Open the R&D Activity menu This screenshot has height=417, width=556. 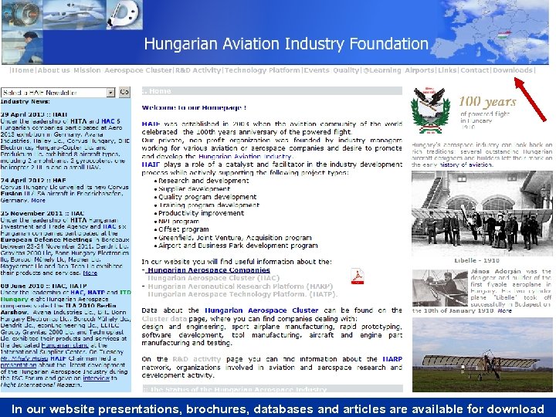click(x=198, y=70)
